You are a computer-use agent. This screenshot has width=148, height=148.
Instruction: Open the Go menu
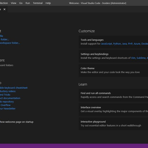(x=21, y=3)
